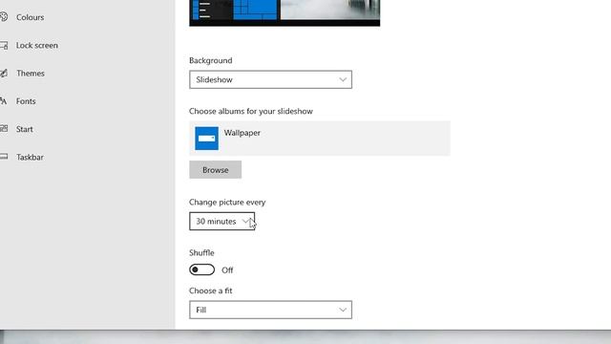Select Taskbar in the sidebar
Image resolution: width=611 pixels, height=344 pixels.
(x=30, y=157)
